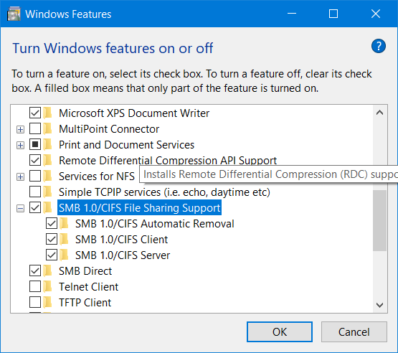Click the folder icon beside Telnet Client

point(48,287)
